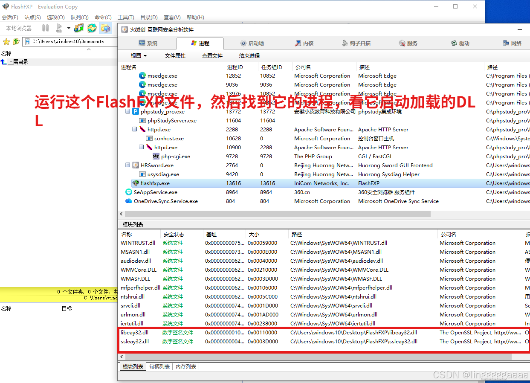Switch to the 模块列表 bottom tab
This screenshot has width=530, height=383.
[x=133, y=366]
